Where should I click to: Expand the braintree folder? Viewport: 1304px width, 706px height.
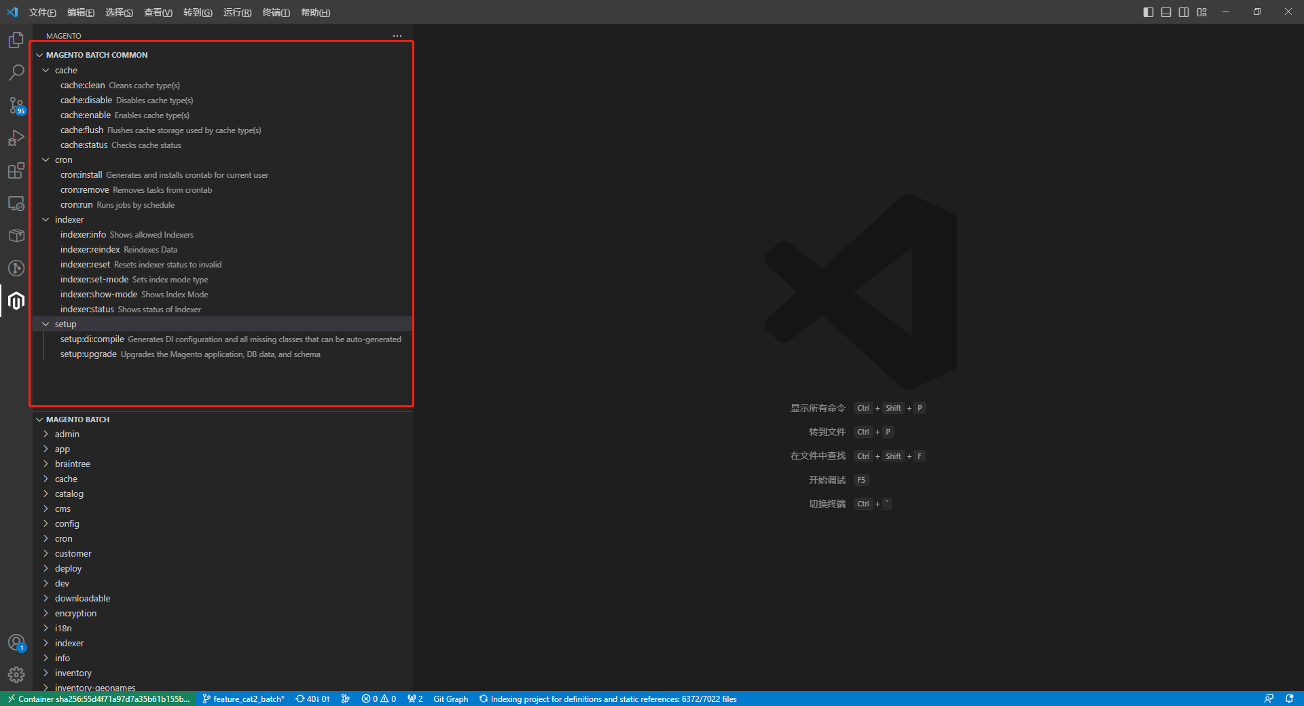[222, 464]
